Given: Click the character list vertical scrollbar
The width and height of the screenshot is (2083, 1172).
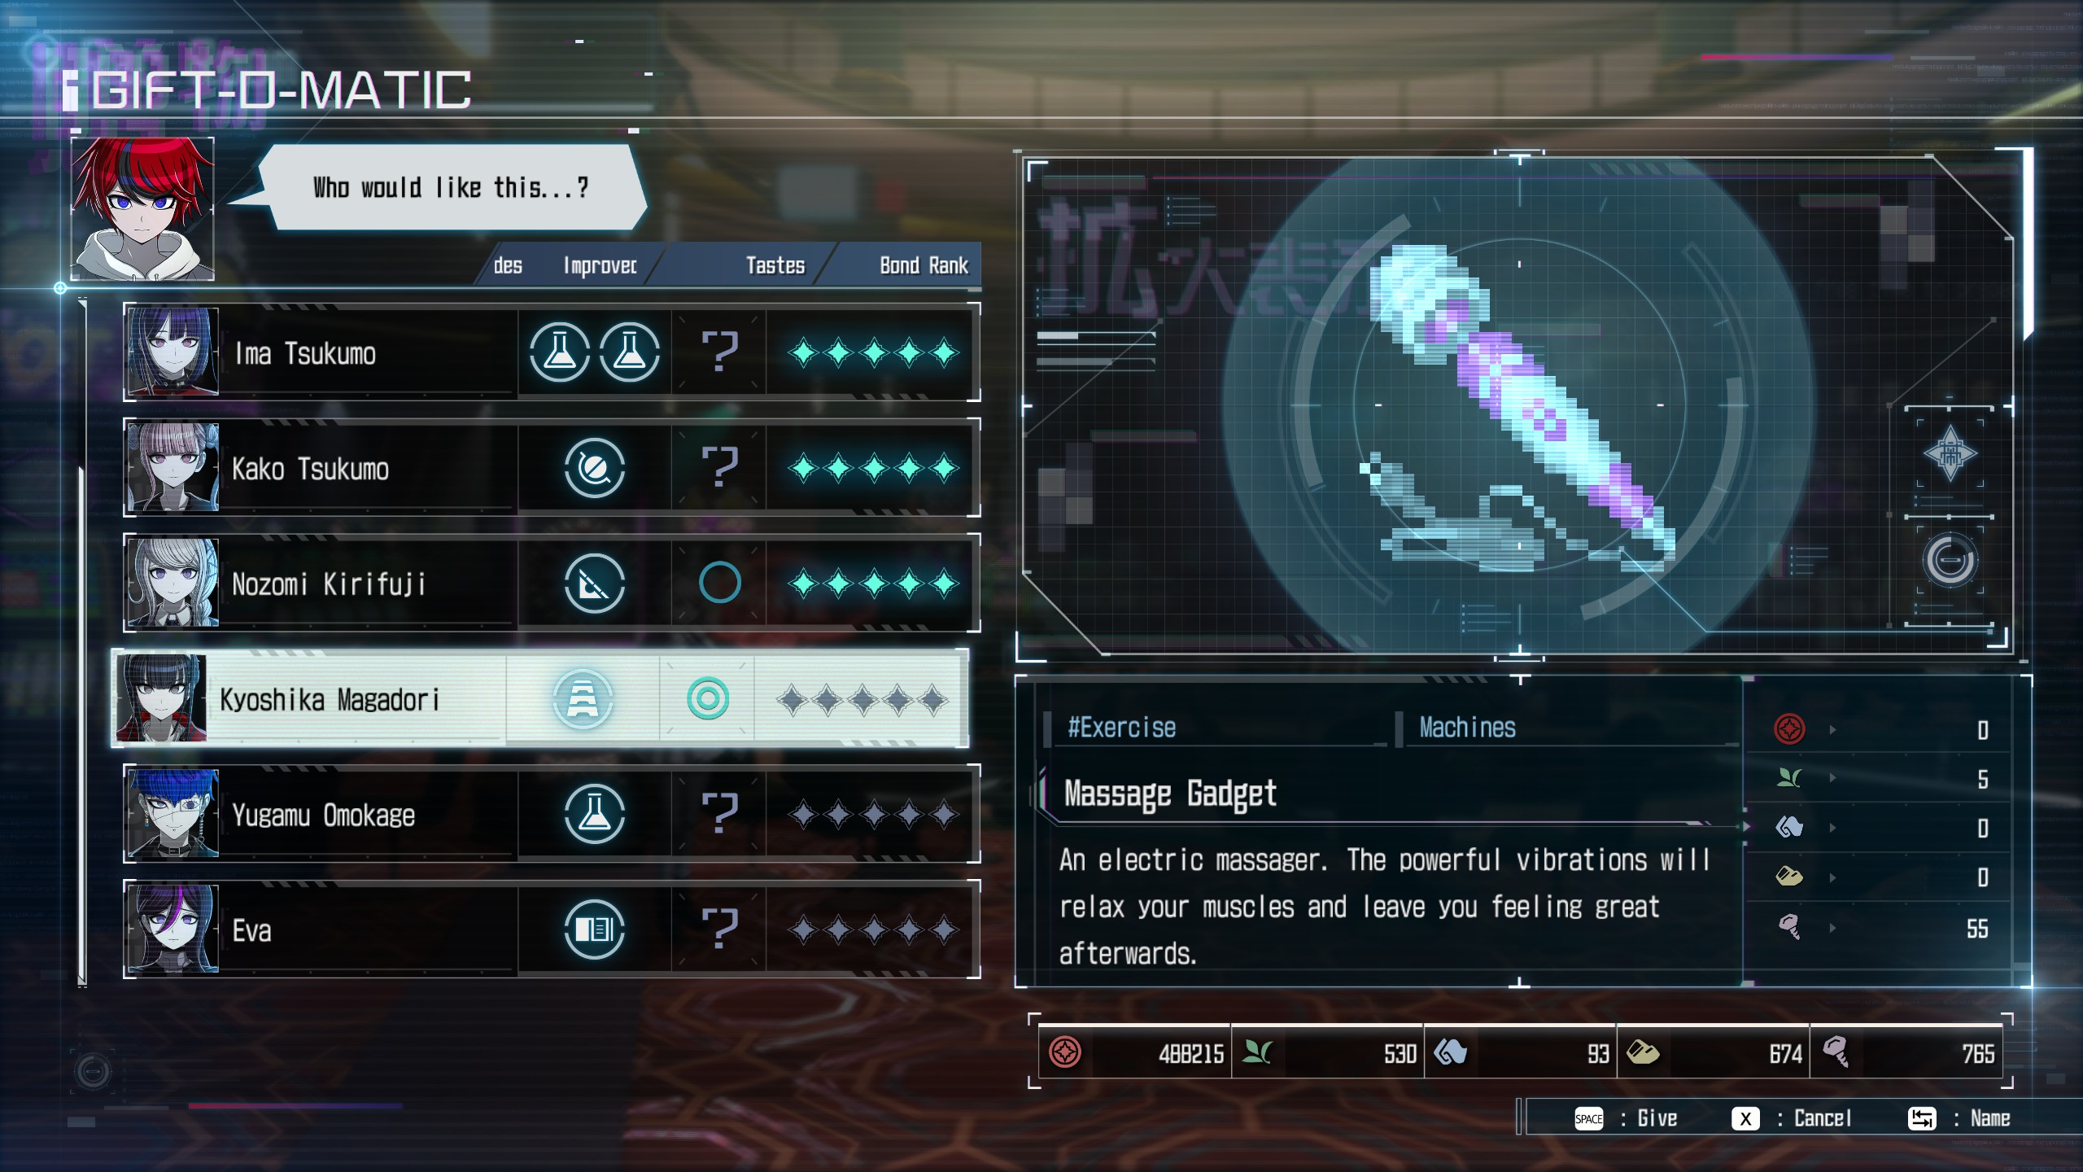Looking at the screenshot, I should pos(82,643).
